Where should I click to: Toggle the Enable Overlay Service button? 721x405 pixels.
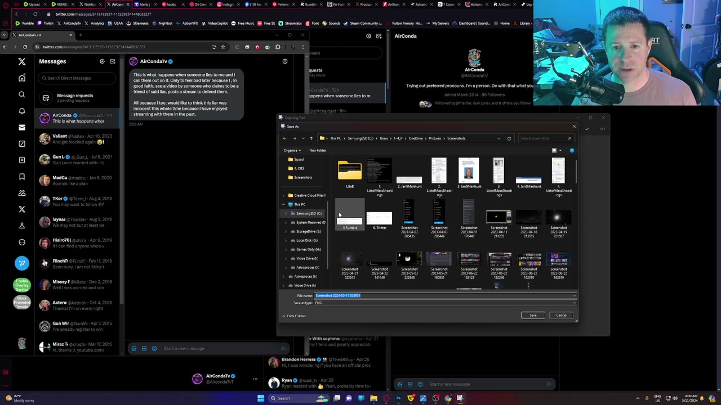(21, 285)
